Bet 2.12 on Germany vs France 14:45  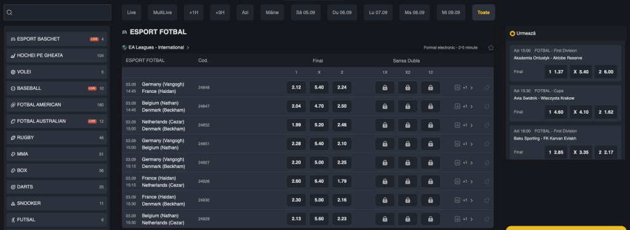[296, 87]
